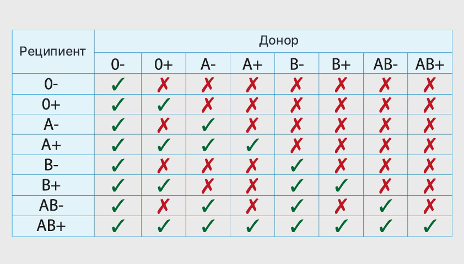The height and width of the screenshot is (264, 464).
Task: Click the red cross for recipient B+ donor A-
Action: [x=208, y=185]
